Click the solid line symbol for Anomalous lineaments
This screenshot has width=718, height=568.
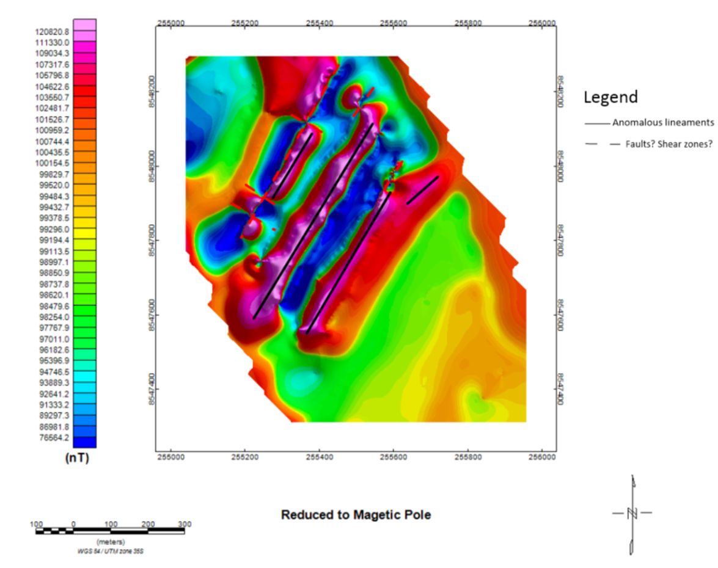point(598,123)
